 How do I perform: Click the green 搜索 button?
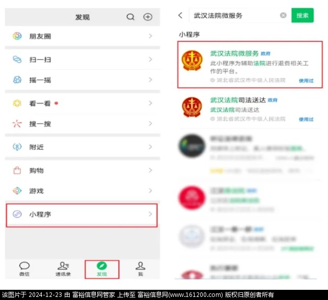coord(303,15)
